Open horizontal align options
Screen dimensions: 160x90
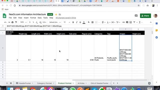(103, 22)
